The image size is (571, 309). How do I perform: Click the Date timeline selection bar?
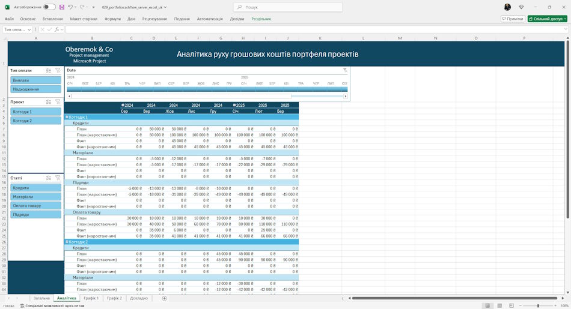pos(207,89)
